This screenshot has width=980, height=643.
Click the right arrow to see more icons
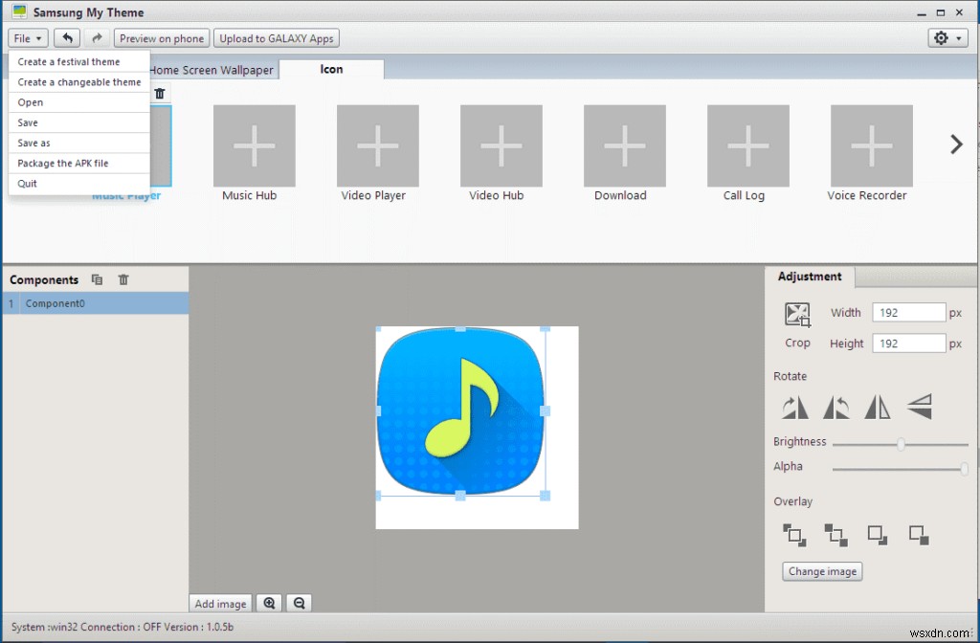[x=955, y=144]
